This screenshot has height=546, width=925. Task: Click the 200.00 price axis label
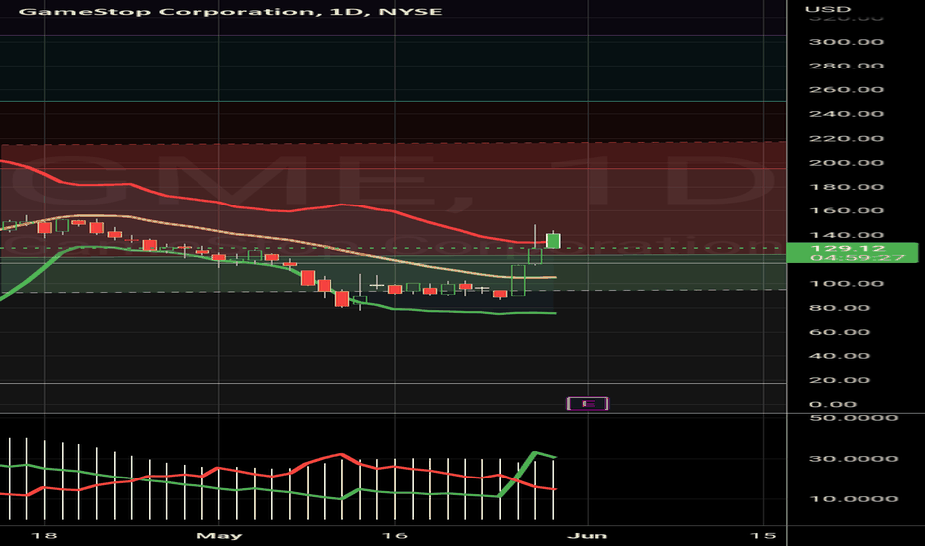coord(846,163)
